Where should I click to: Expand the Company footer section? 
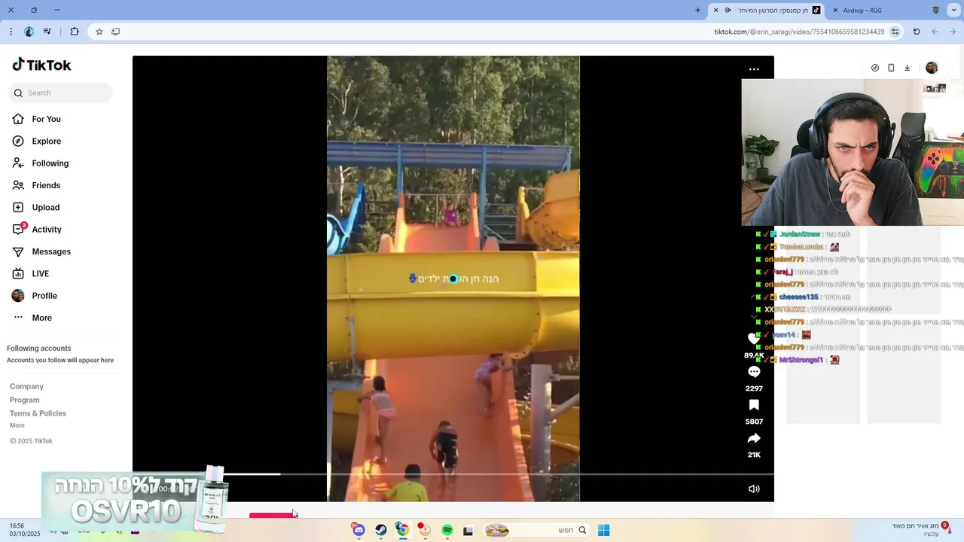click(26, 386)
